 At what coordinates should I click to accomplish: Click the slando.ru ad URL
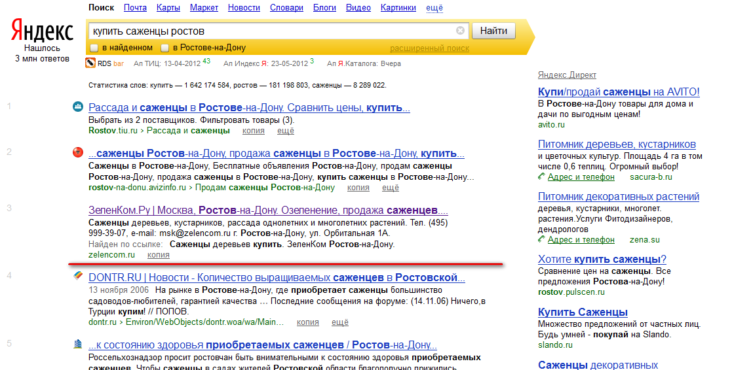[x=554, y=345]
